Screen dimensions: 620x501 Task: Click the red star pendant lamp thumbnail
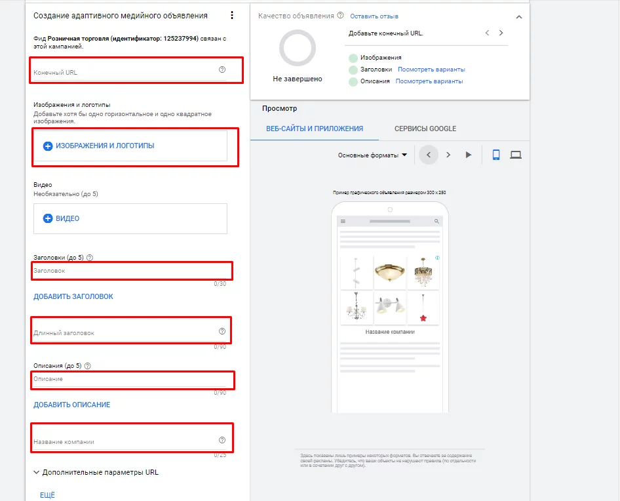423,308
